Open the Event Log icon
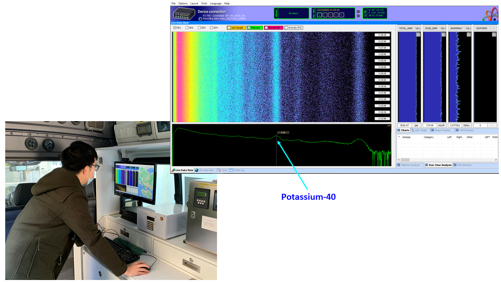The image size is (501, 282). [x=231, y=169]
